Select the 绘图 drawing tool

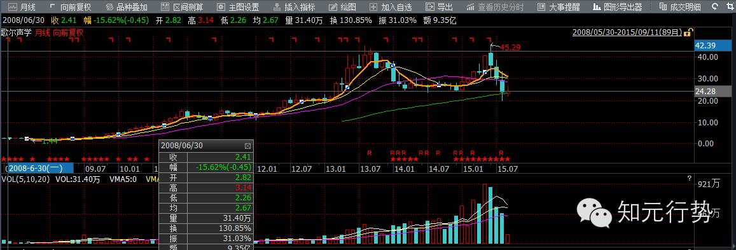click(343, 7)
